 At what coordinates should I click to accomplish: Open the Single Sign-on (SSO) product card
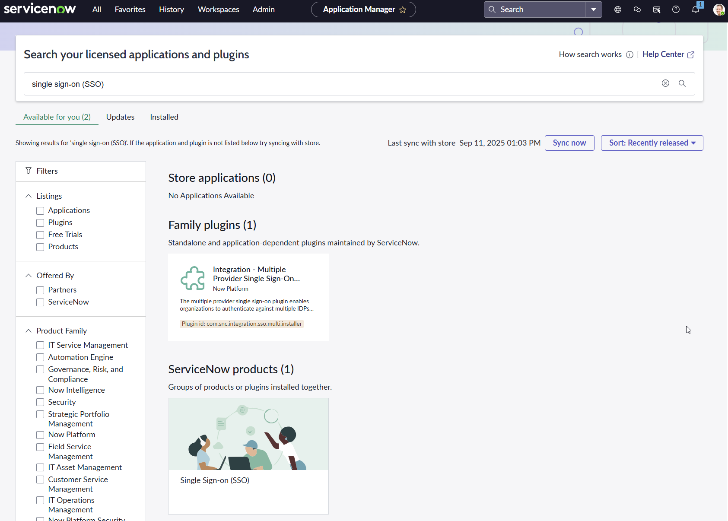pyautogui.click(x=248, y=456)
